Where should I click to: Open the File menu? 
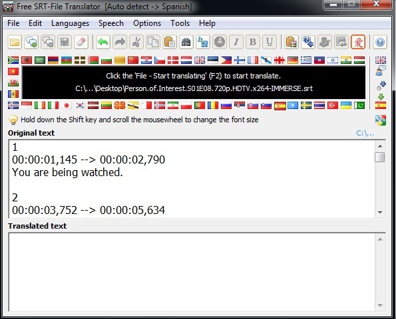pyautogui.click(x=13, y=23)
